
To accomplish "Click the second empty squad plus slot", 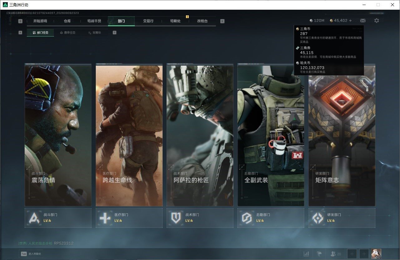I will pyautogui.click(x=364, y=254).
